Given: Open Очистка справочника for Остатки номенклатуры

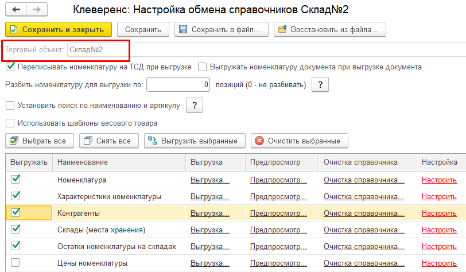Looking at the screenshot, I should [x=364, y=247].
